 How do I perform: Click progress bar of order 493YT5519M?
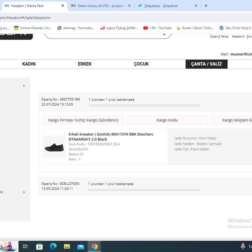coord(144,106)
